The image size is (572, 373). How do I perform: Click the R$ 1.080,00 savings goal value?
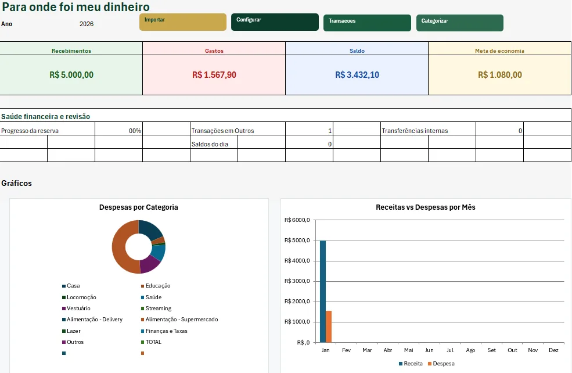coord(500,75)
